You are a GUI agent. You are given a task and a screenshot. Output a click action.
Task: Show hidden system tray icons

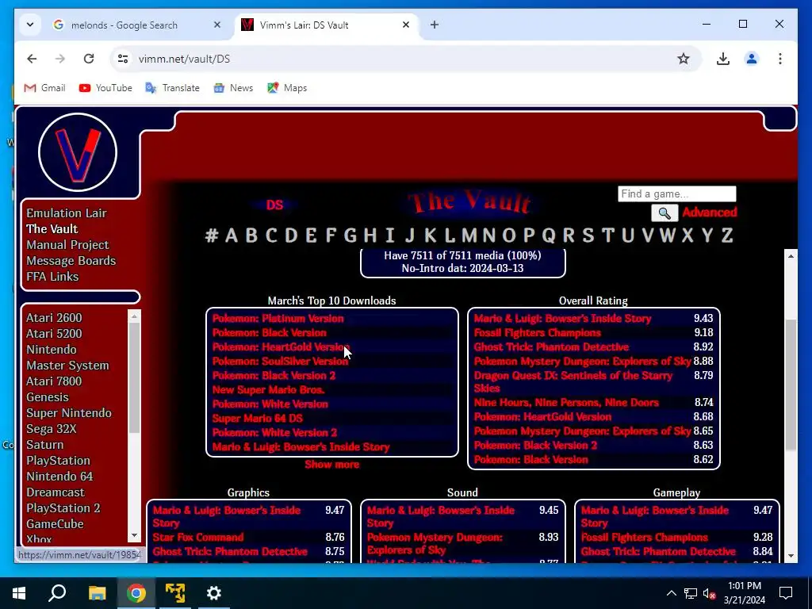tap(671, 593)
